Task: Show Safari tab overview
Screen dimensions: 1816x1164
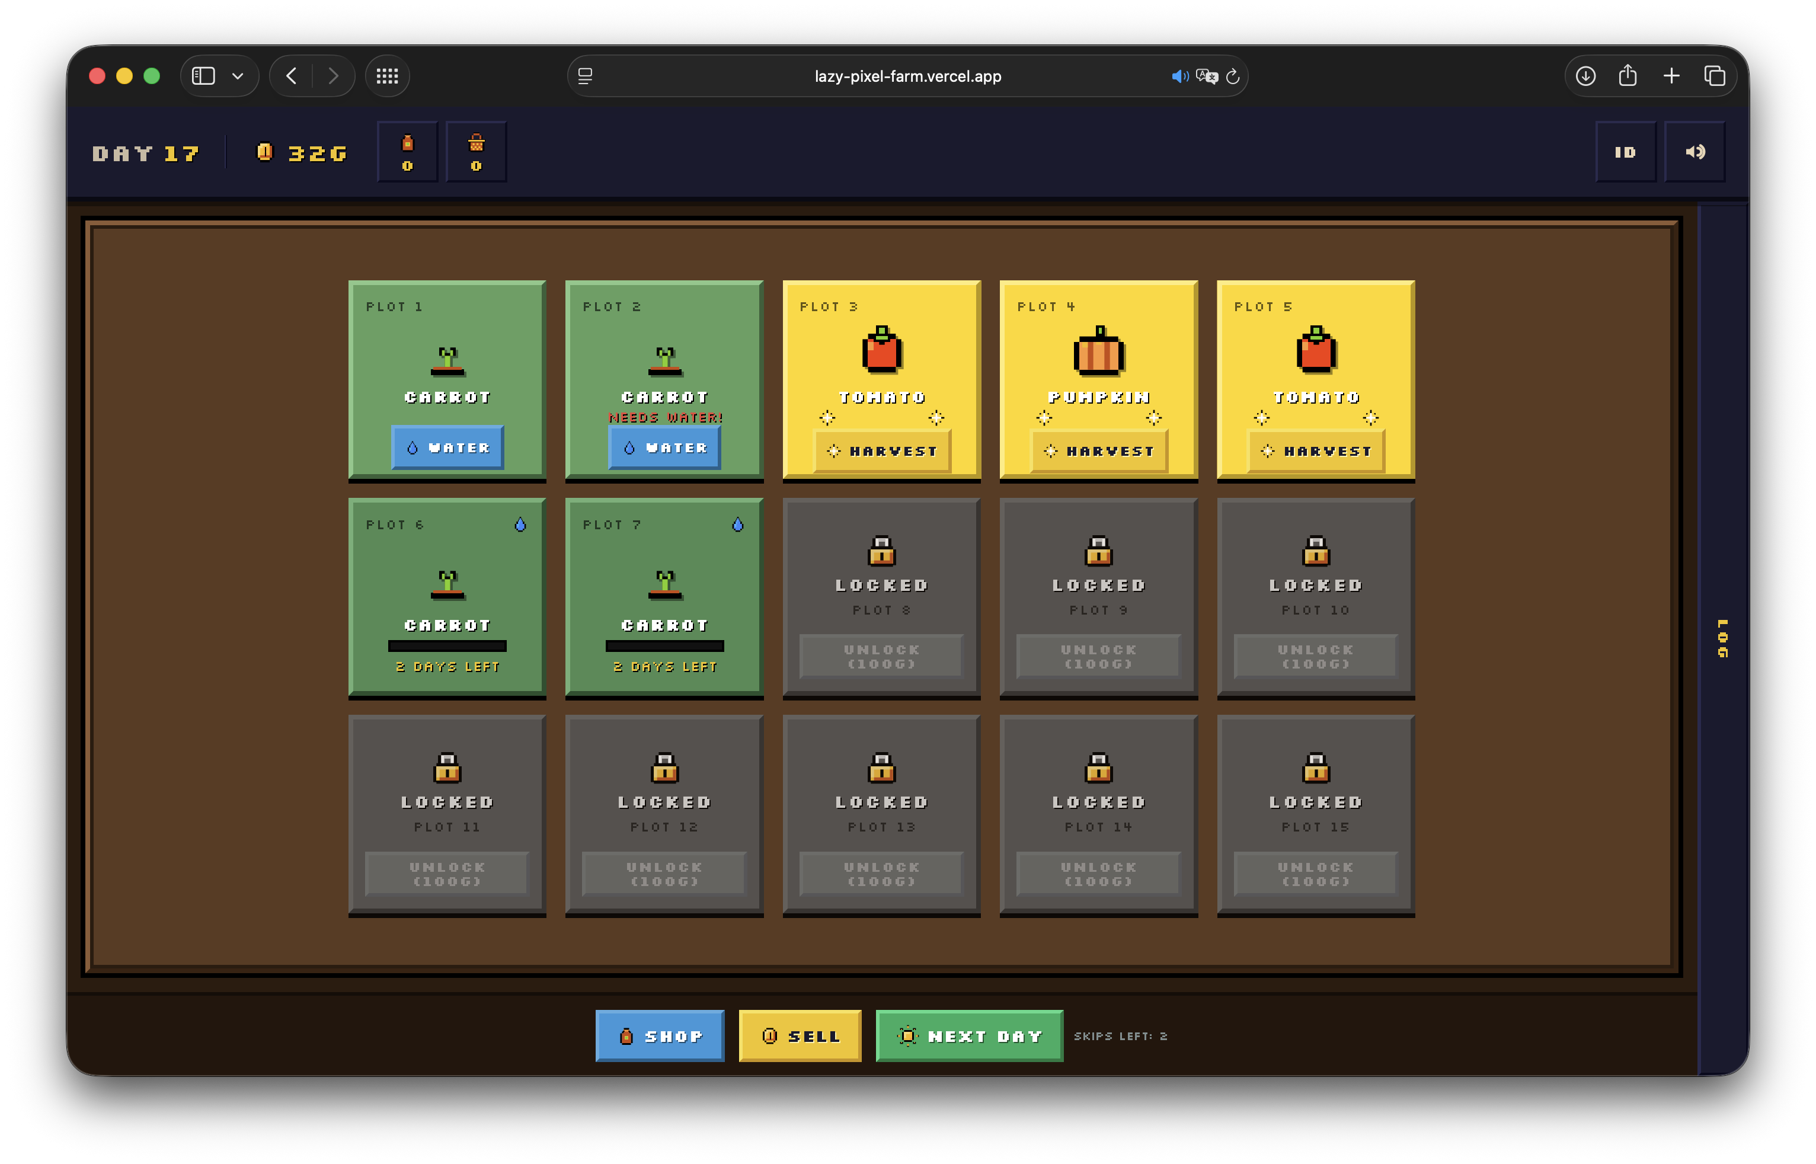Action: (1715, 76)
